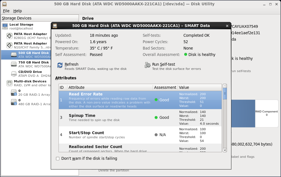Click the "35° C / 95° F" temperature value
The image size is (281, 177).
tap(101, 48)
